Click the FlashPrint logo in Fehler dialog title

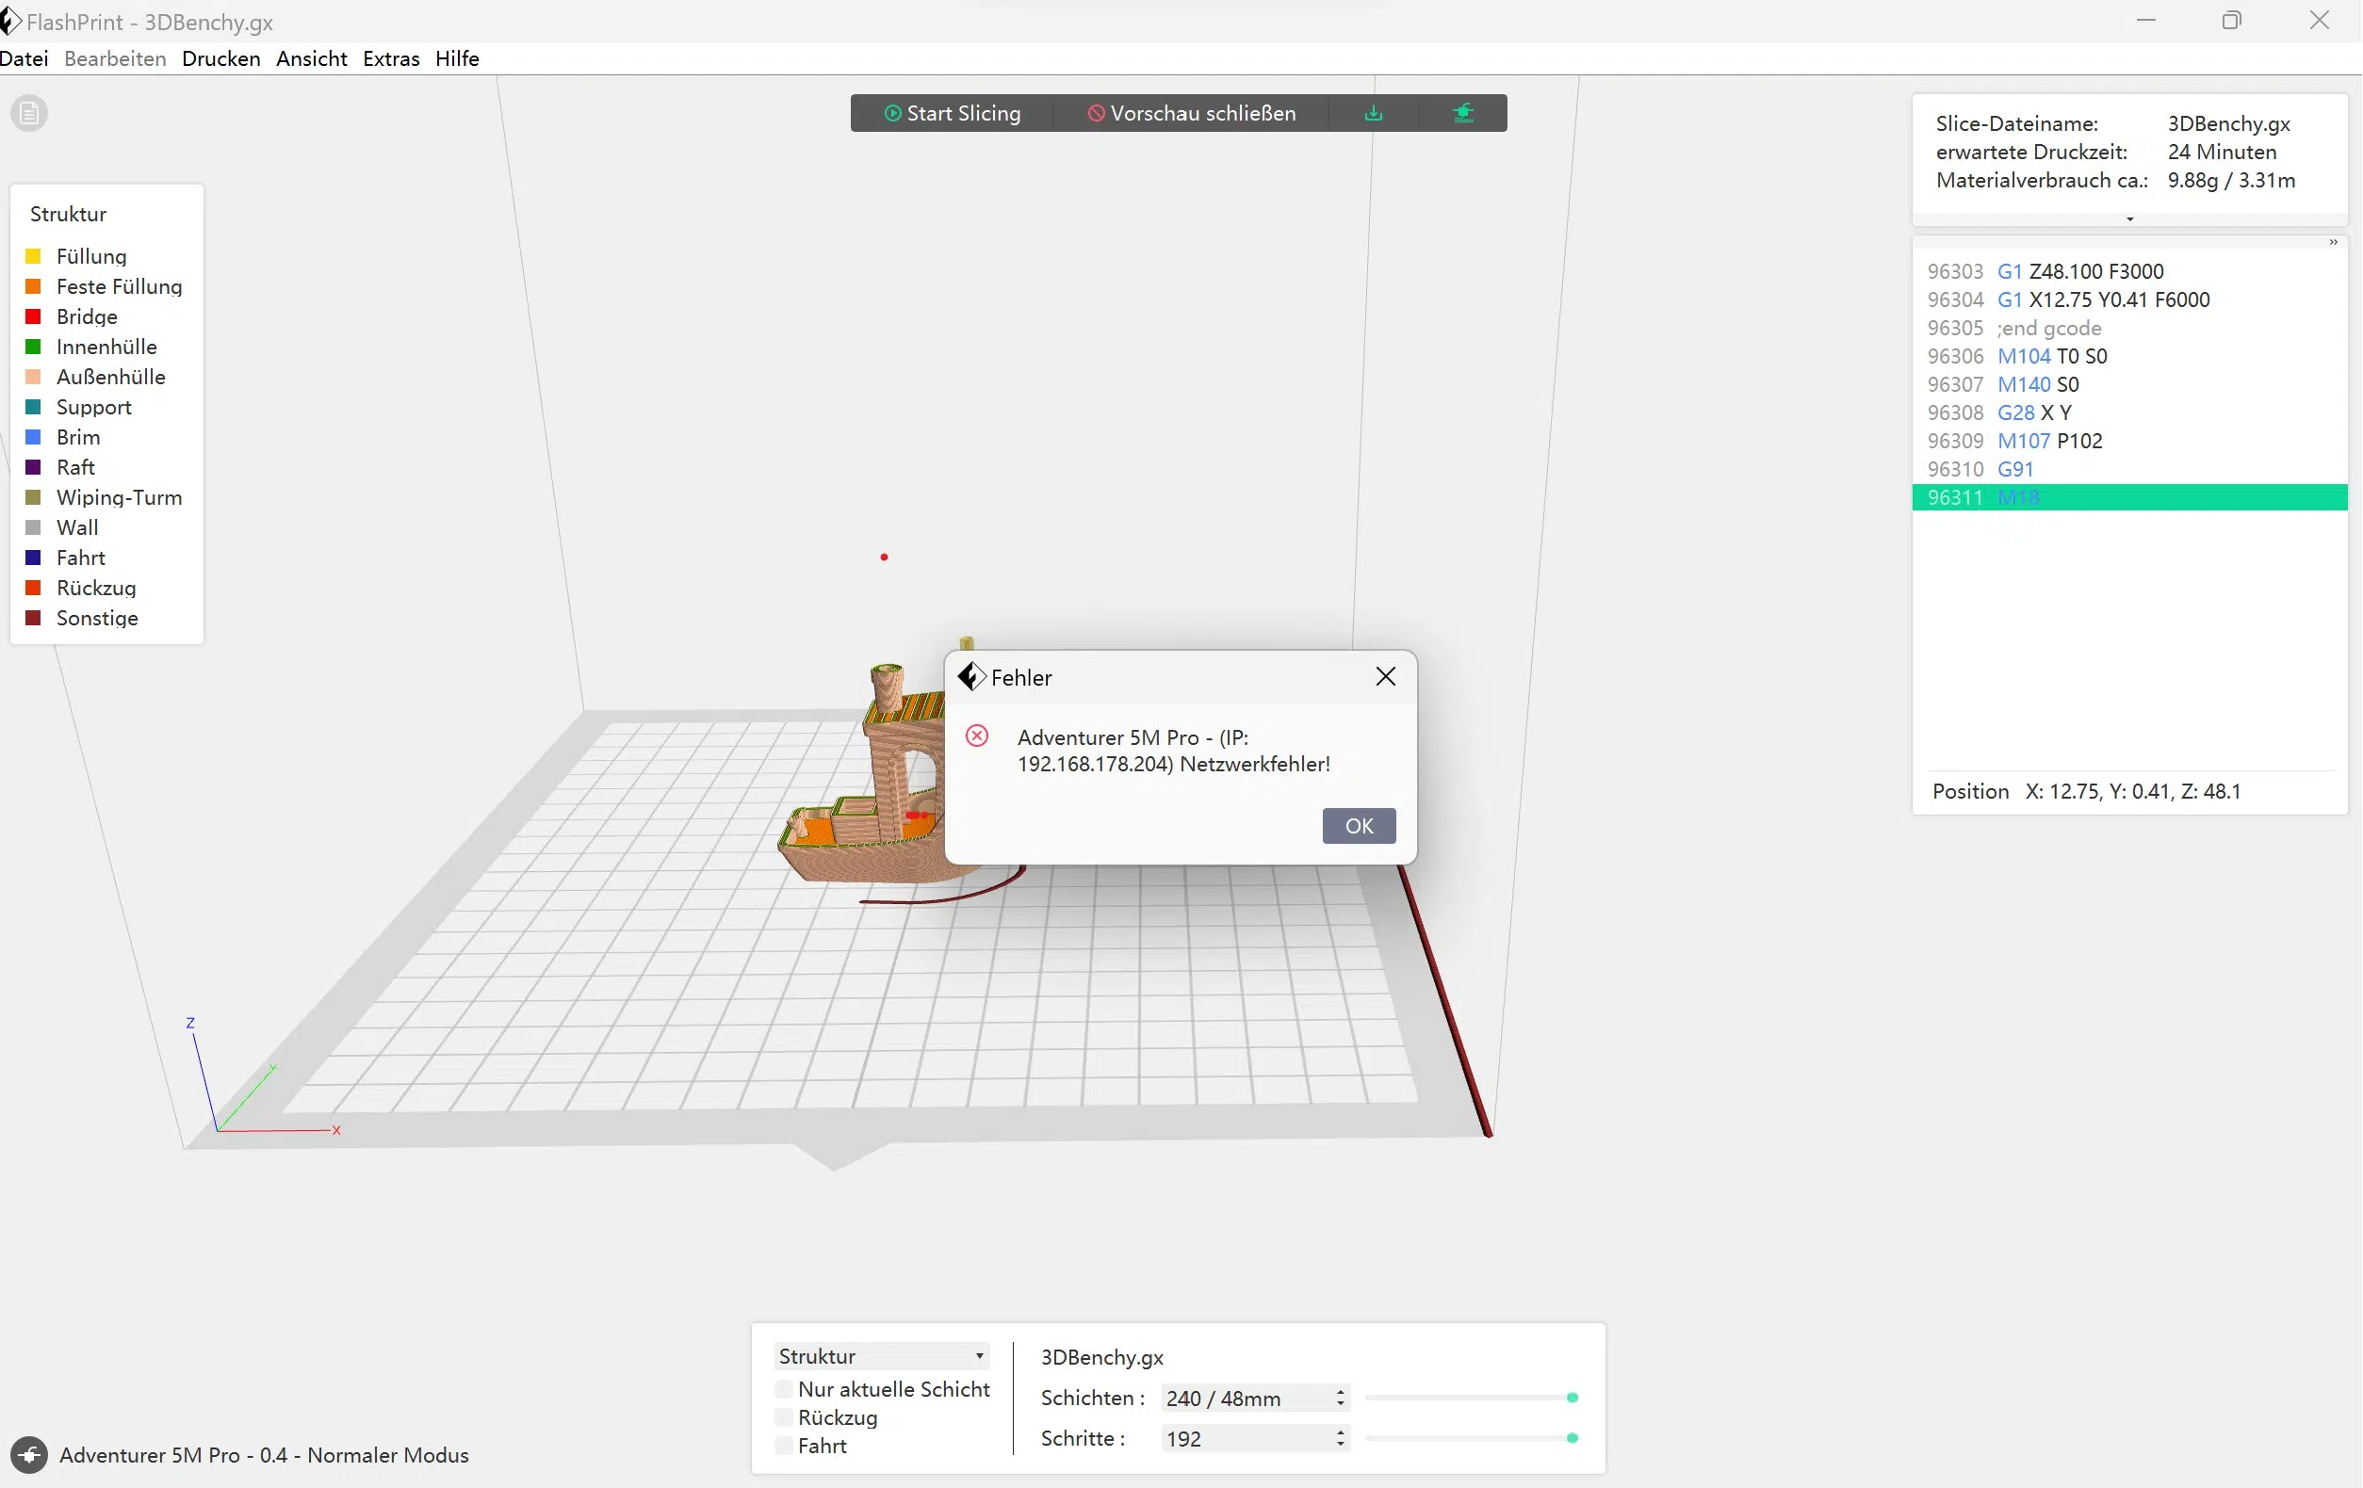970,677
